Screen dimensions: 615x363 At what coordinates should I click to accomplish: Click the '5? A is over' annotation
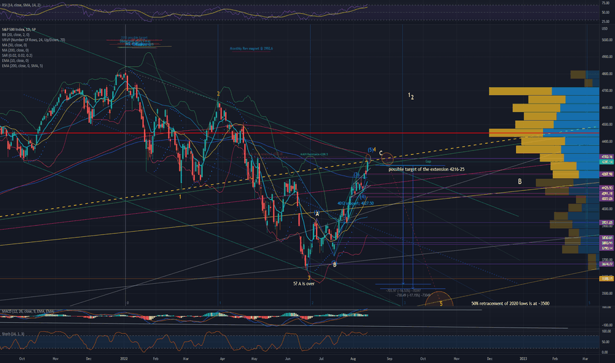tap(304, 283)
